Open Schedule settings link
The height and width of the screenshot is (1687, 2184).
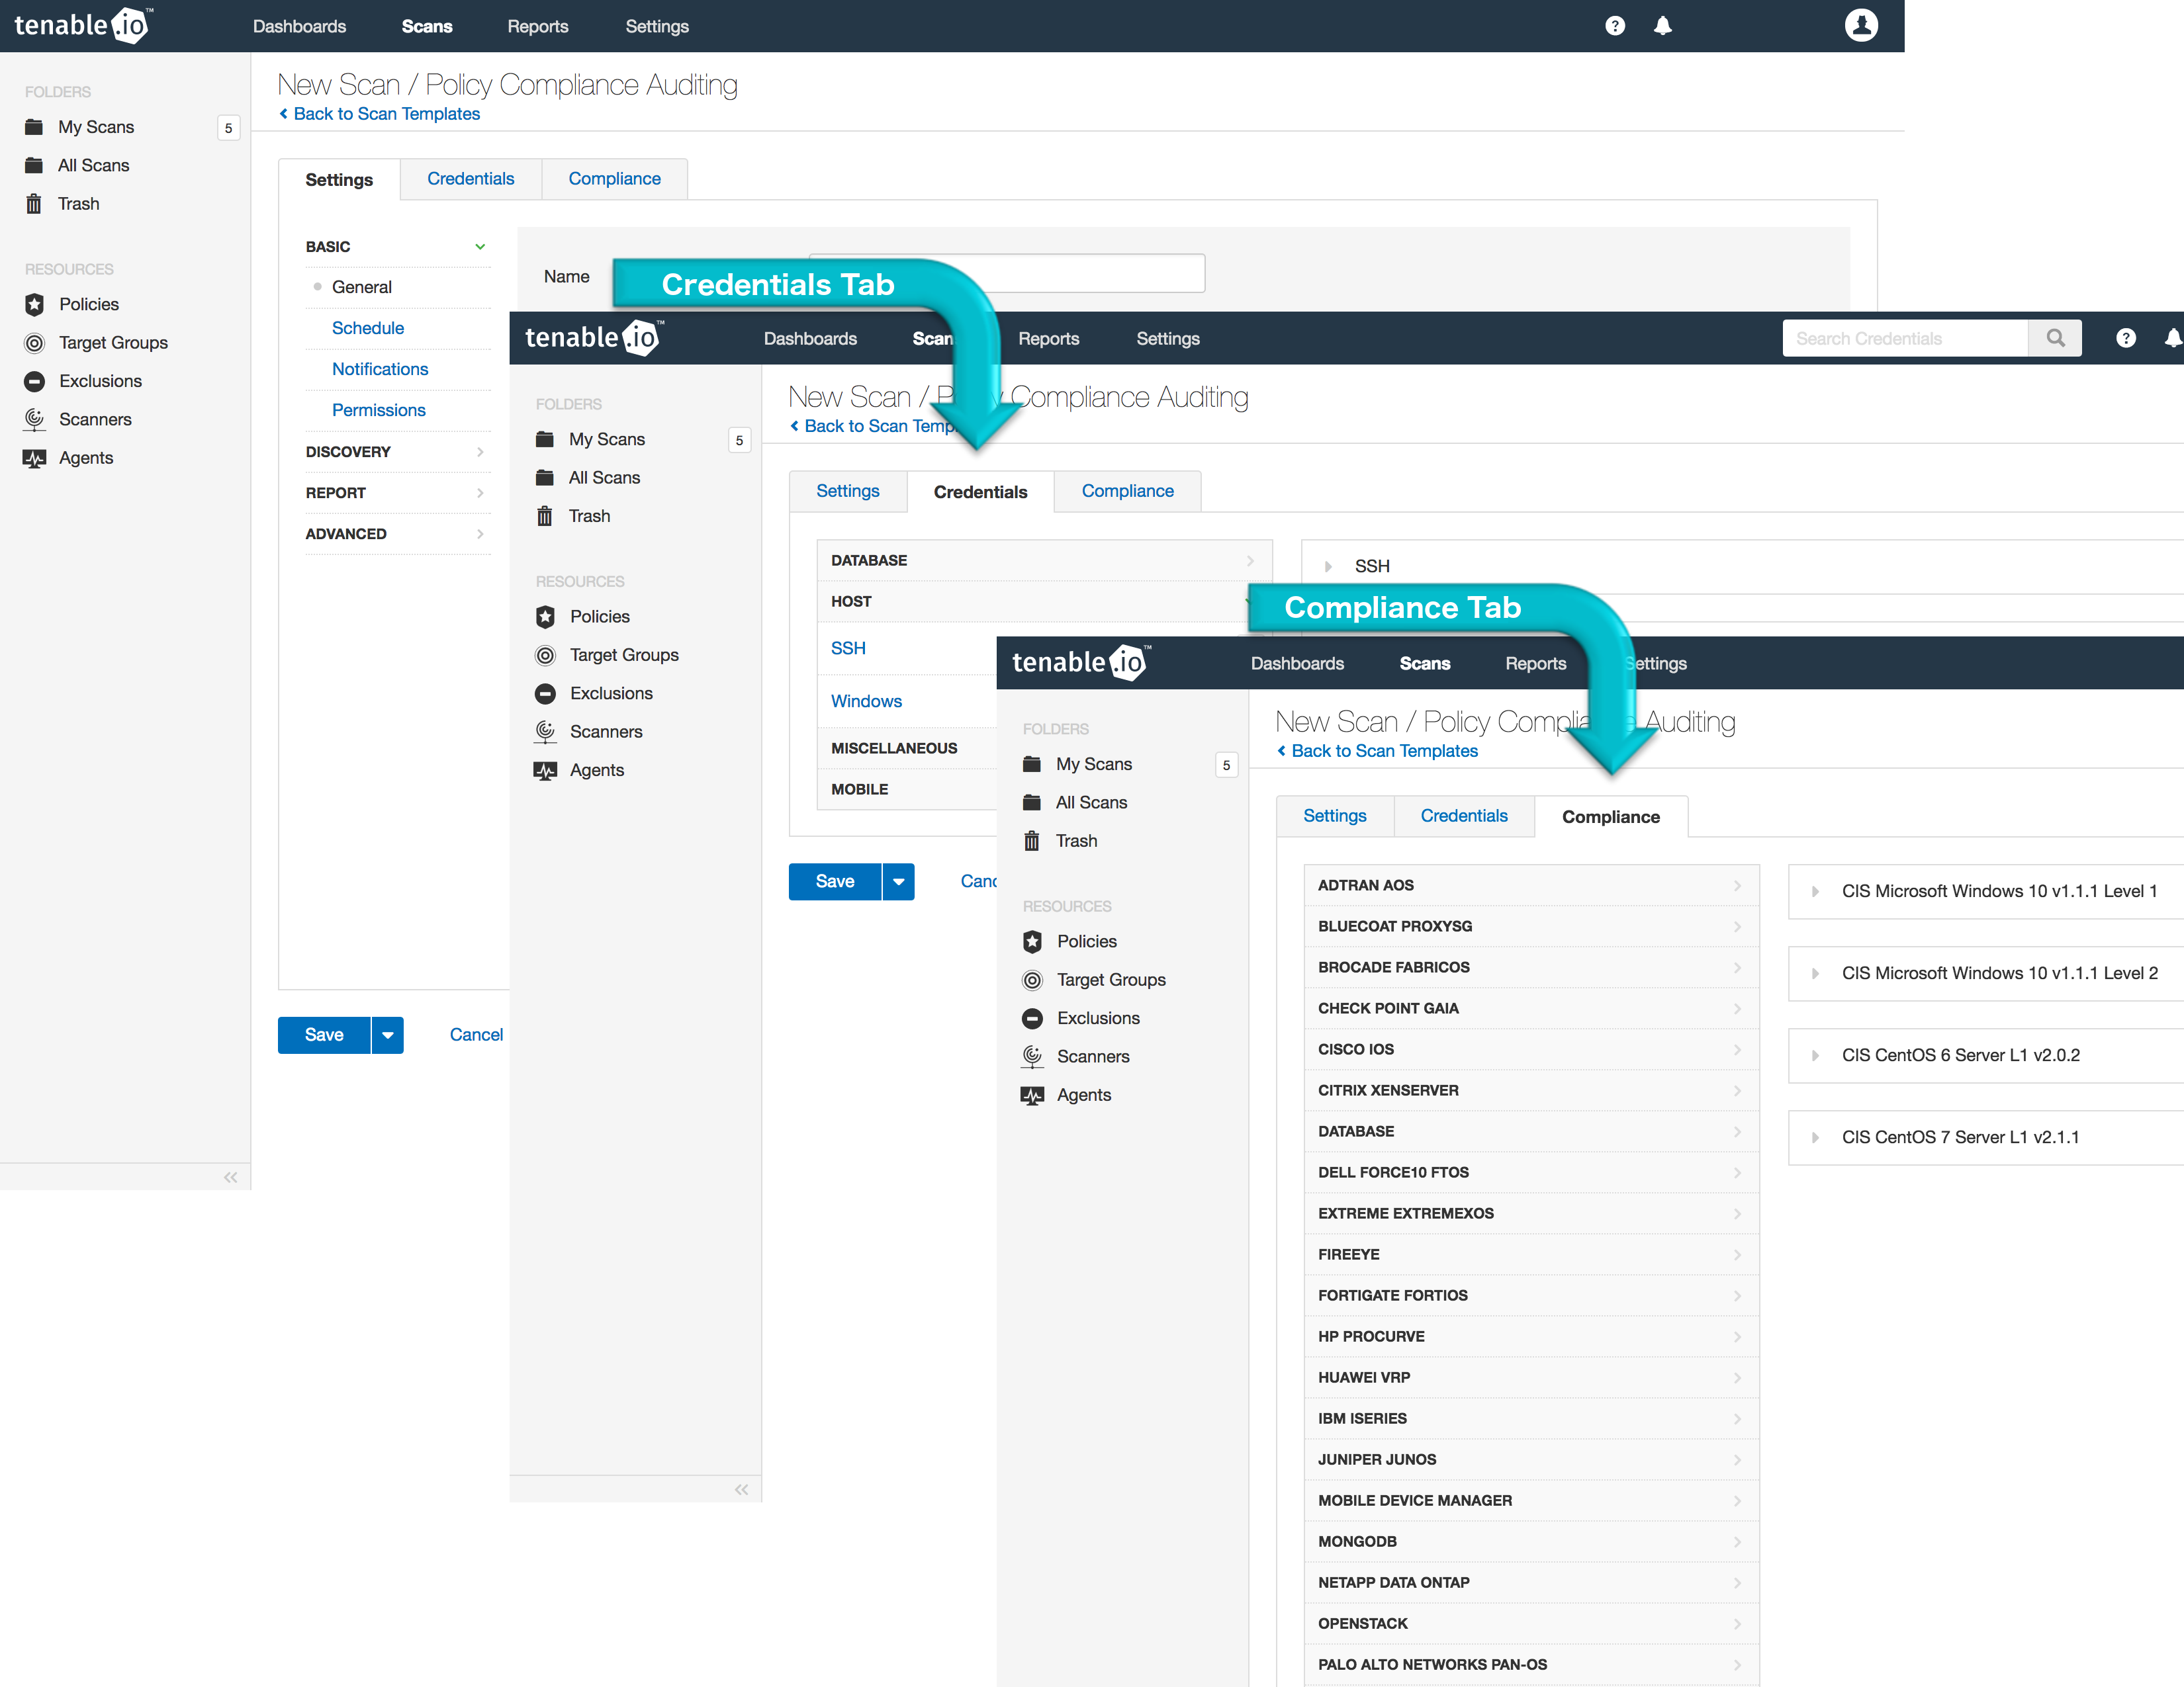pos(368,327)
